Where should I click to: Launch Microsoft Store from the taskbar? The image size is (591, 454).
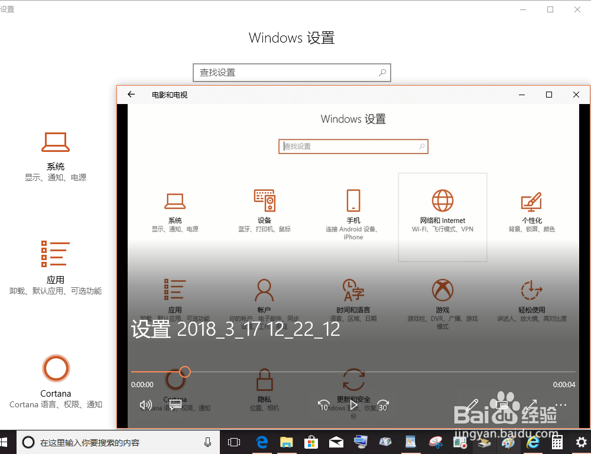(310, 442)
